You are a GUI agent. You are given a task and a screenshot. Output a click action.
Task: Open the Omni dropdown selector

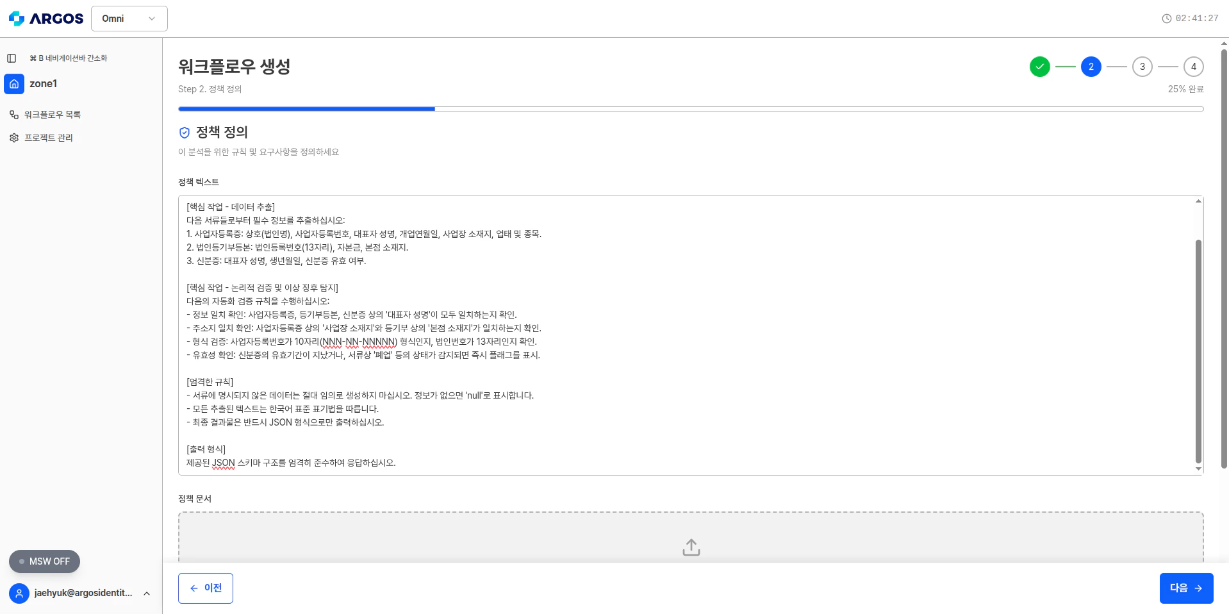129,19
